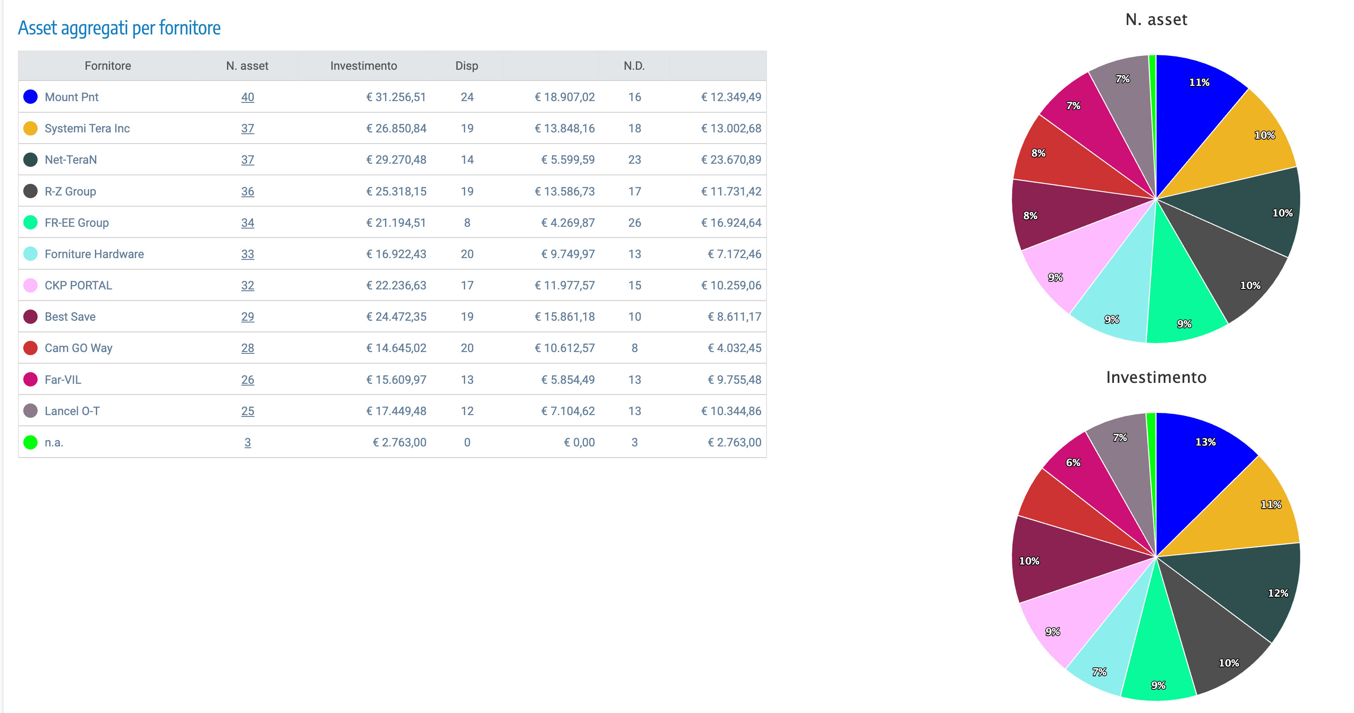1354x713 pixels.
Task: Click the yellow Systemi Tera Inc dot
Action: tap(30, 128)
